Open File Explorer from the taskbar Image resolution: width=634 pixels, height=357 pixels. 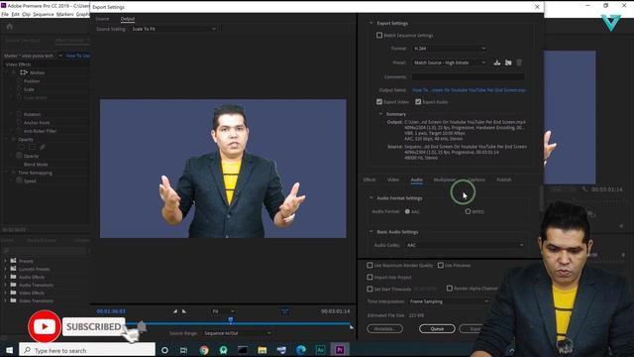pyautogui.click(x=262, y=350)
